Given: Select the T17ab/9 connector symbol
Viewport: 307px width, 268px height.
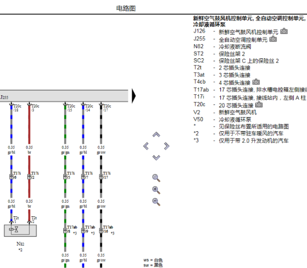Looking at the screenshot, I should pyautogui.click(x=83, y=231).
